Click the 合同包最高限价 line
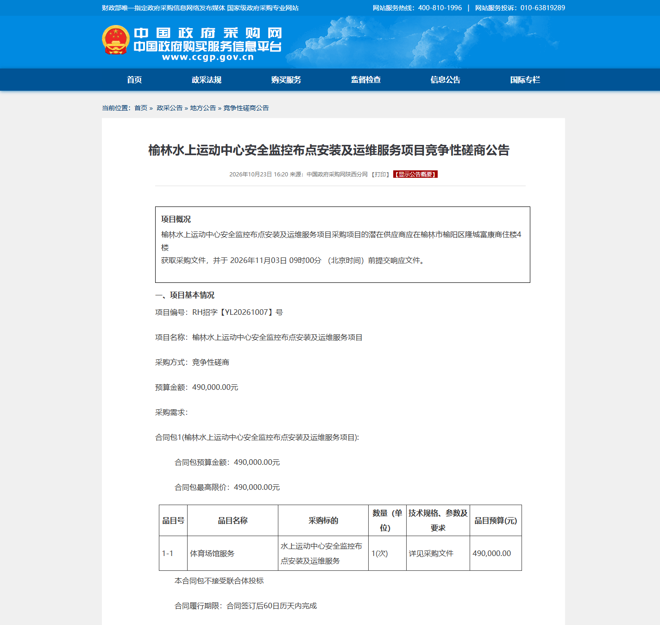 [227, 487]
